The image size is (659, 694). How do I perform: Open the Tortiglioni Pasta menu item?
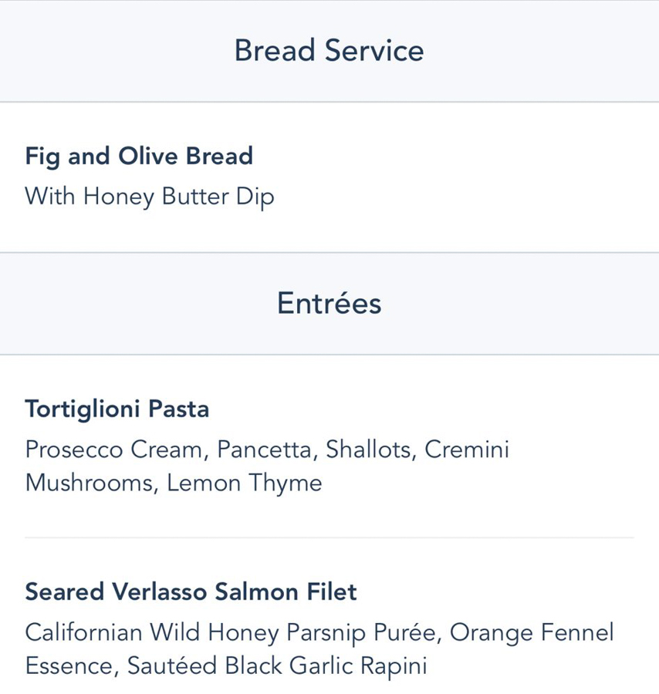(x=117, y=409)
